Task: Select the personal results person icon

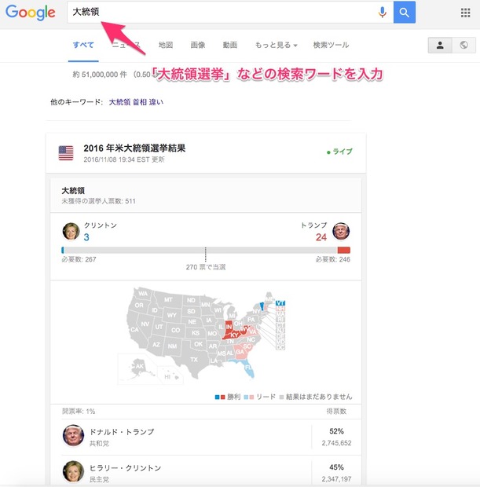Action: click(x=440, y=45)
